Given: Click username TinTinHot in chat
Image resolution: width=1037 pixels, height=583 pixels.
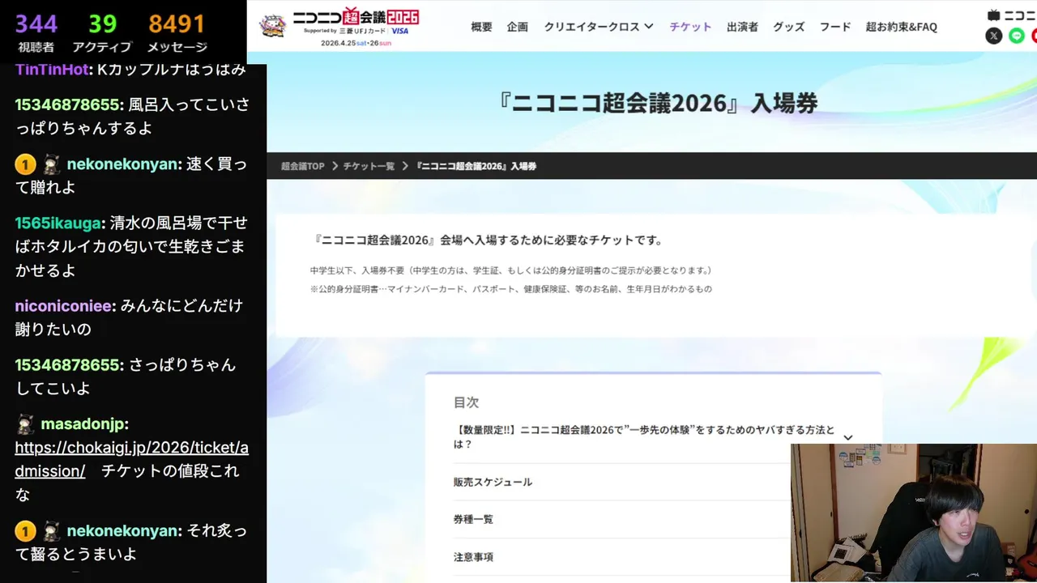Looking at the screenshot, I should tap(52, 70).
